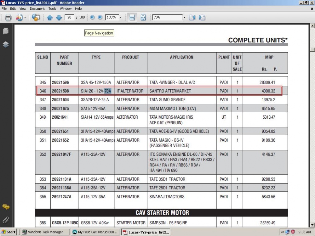Click the PART NUMBER column header
The height and width of the screenshot is (236, 315).
point(64,60)
